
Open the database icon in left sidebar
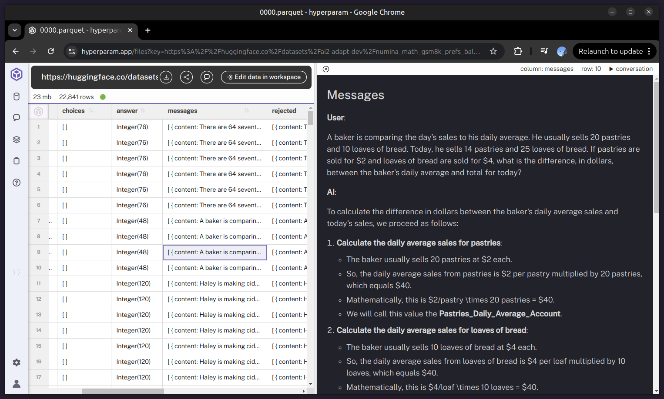click(x=17, y=96)
